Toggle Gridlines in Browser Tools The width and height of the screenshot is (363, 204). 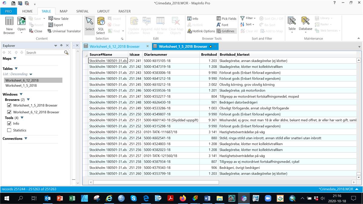point(225,31)
